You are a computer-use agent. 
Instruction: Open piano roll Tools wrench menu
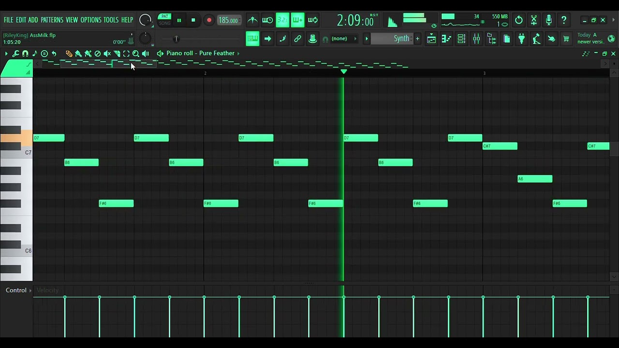tap(15, 54)
